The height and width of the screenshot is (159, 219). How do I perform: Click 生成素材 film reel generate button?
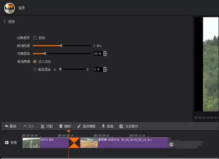tap(129, 126)
